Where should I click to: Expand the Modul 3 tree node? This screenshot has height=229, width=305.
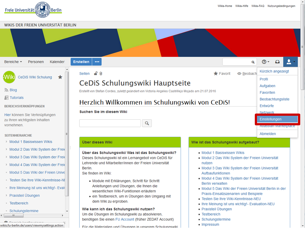point(6,157)
